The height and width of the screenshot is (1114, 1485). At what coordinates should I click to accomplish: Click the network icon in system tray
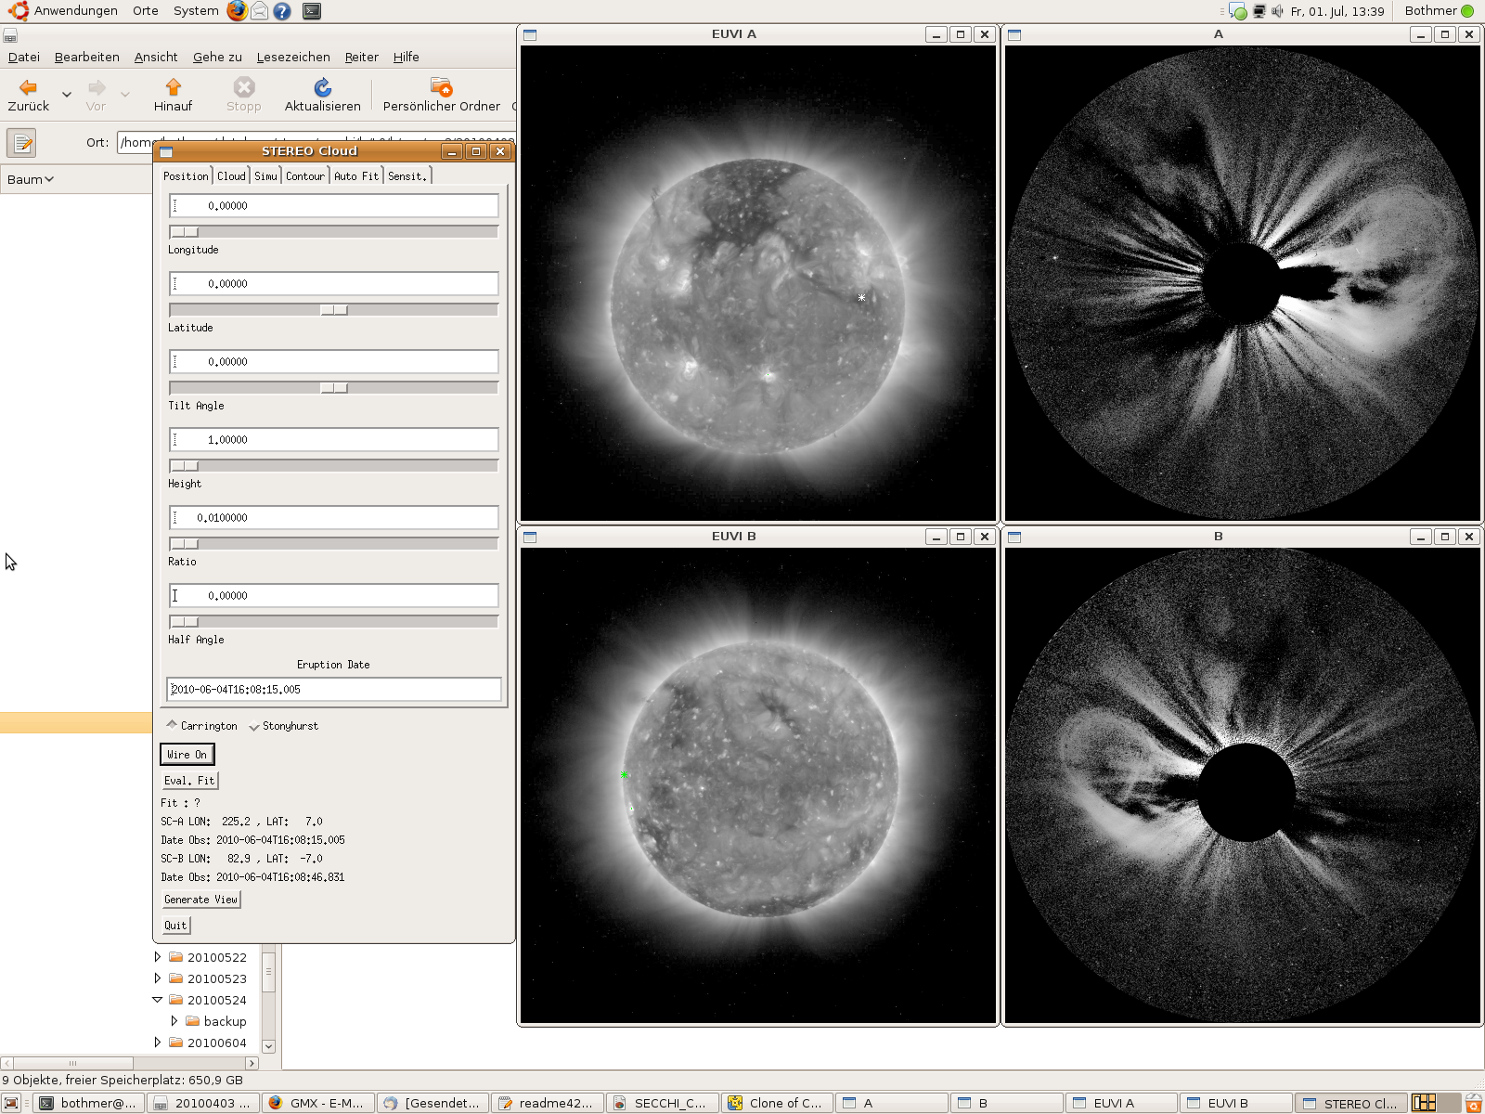1259,11
